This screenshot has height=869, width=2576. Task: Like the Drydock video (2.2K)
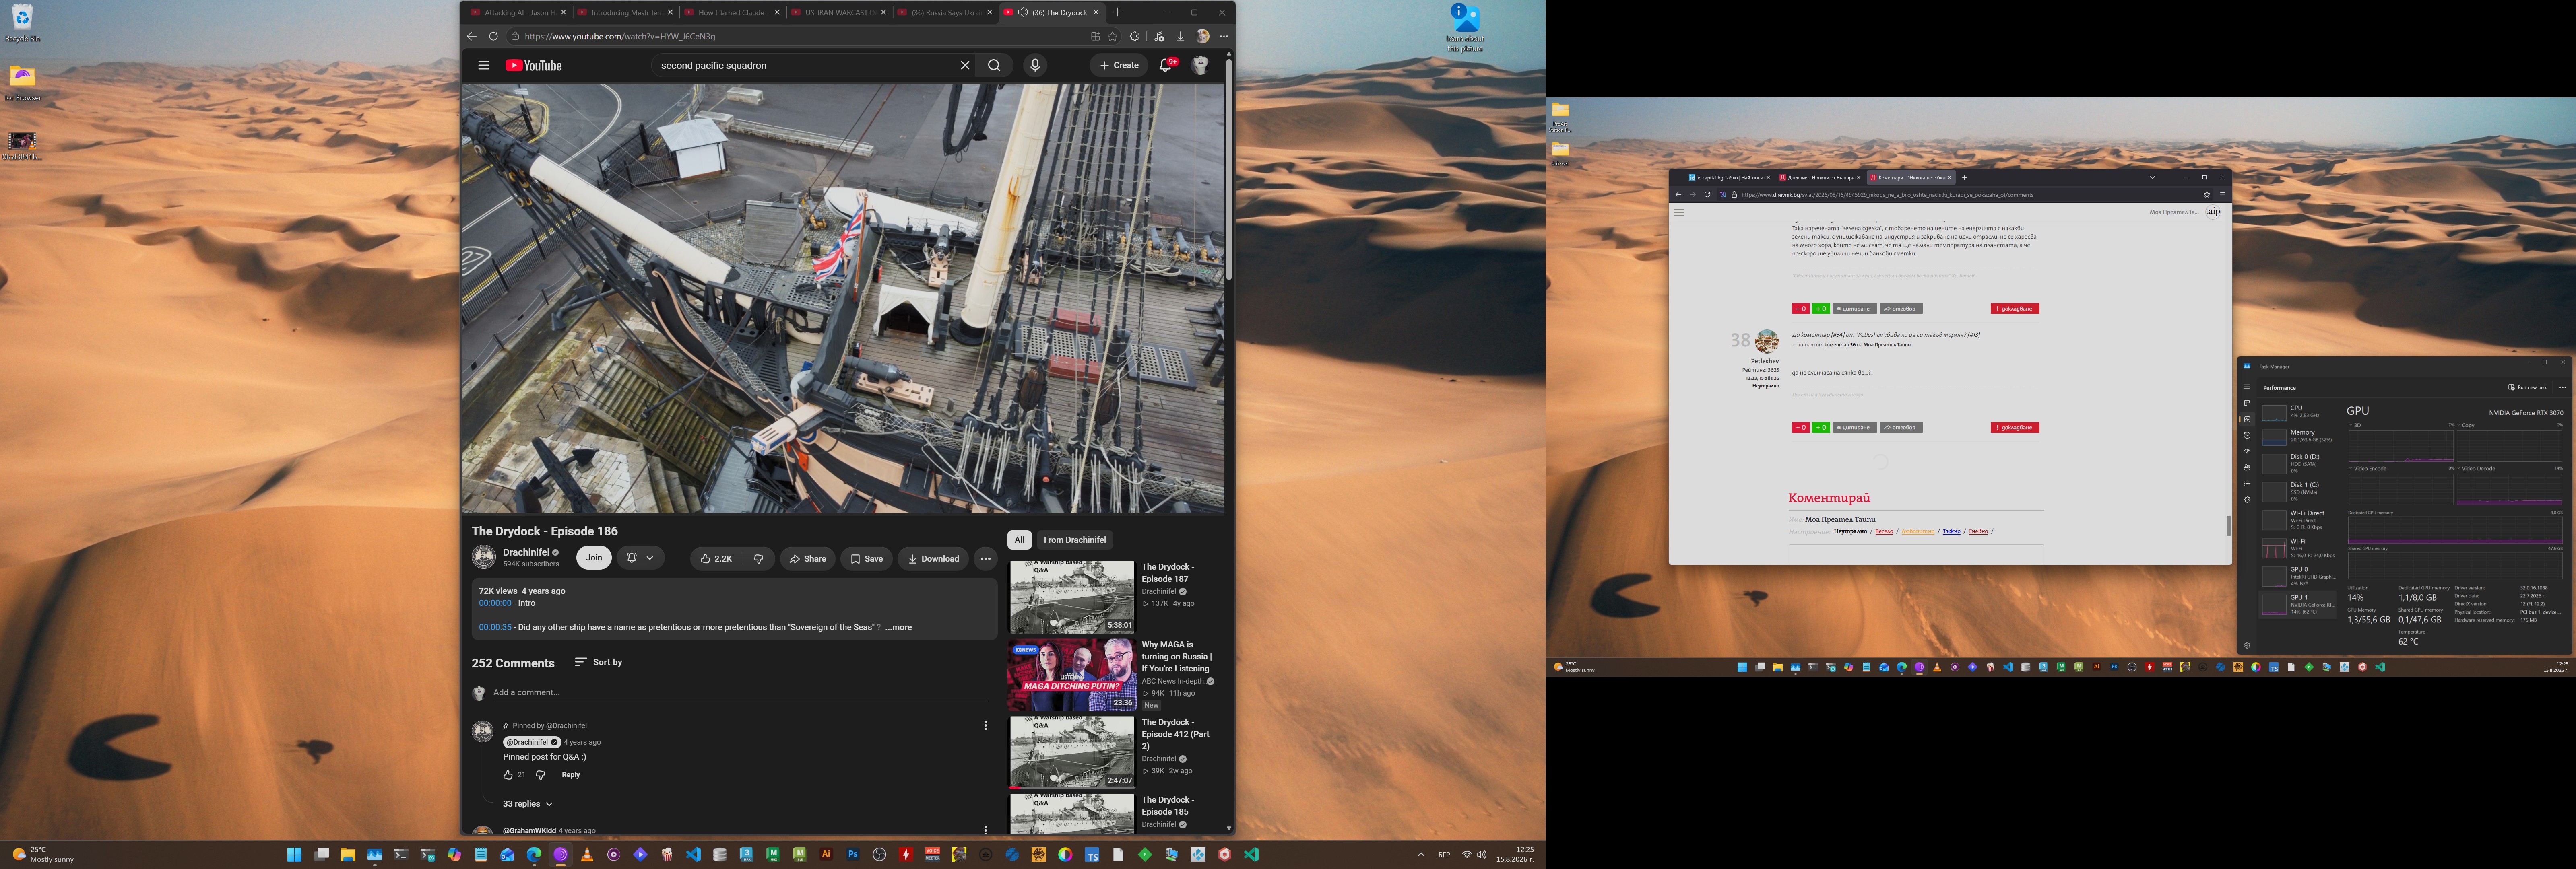[716, 559]
